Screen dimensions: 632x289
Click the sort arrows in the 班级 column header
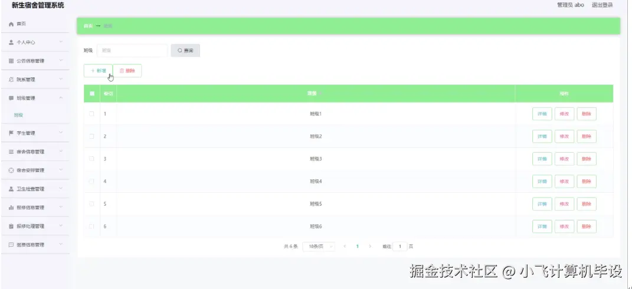(321, 94)
